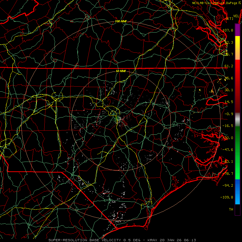Select the purple segment of the color bar
Image resolution: width=242 pixels, height=242 pixels.
(237, 30)
